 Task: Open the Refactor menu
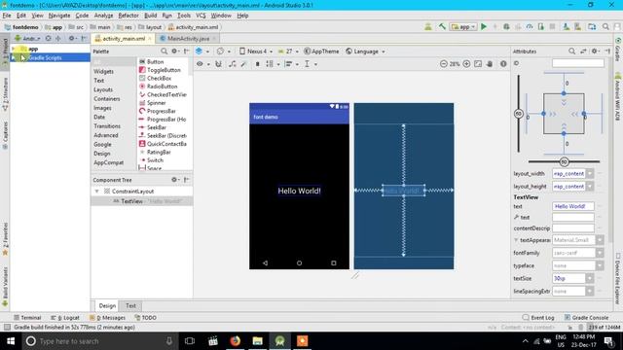(128, 16)
